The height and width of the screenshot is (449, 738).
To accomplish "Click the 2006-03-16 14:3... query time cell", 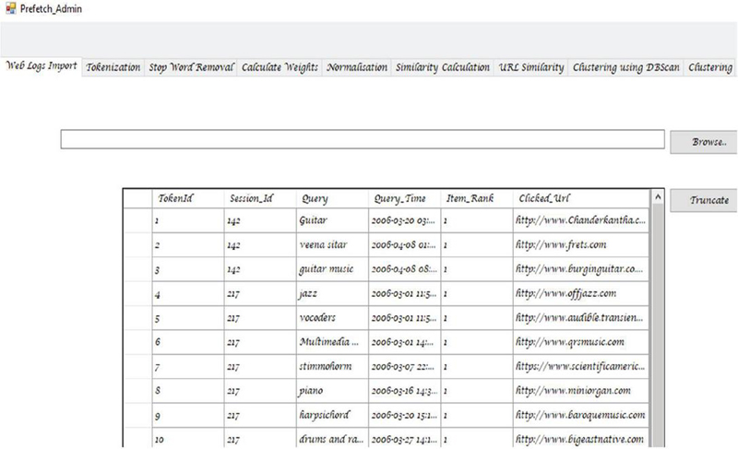I will click(405, 391).
